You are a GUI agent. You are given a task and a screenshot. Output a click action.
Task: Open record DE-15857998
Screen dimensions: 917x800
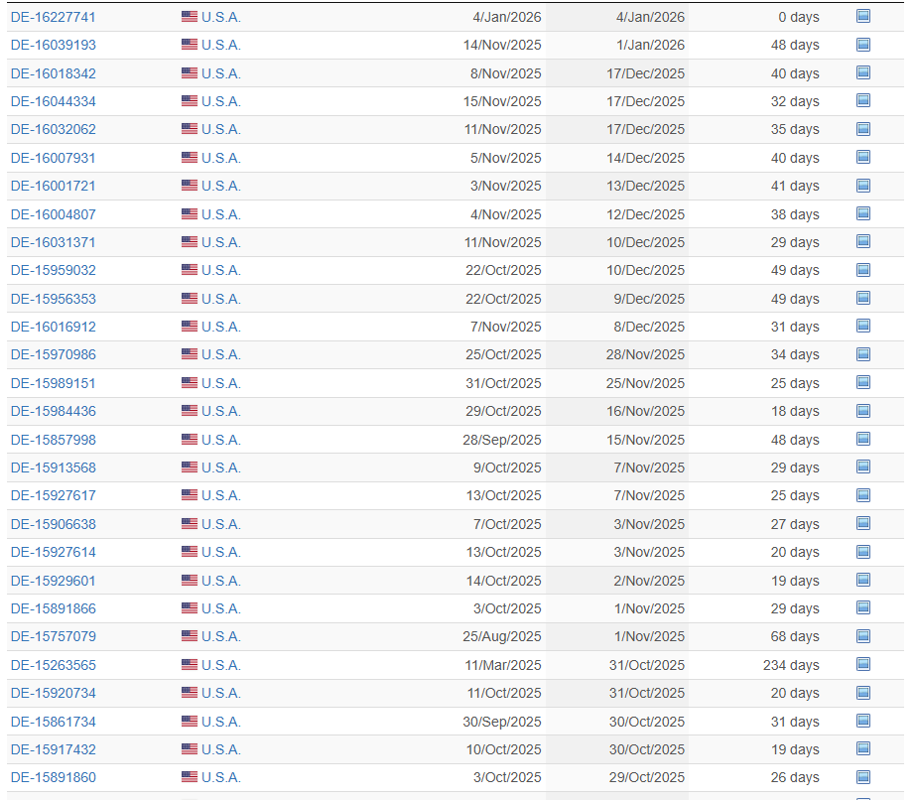pyautogui.click(x=54, y=440)
